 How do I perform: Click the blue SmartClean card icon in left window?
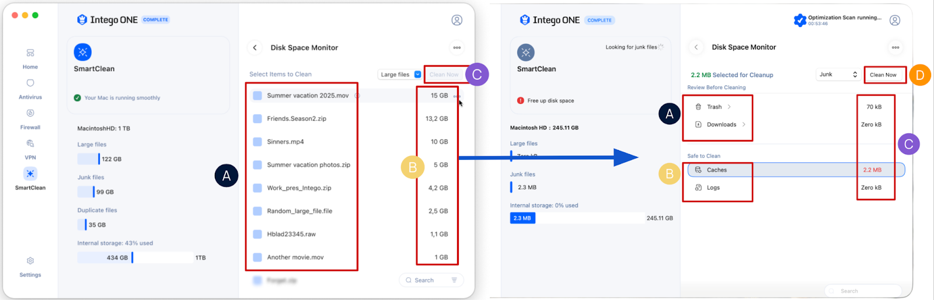pyautogui.click(x=83, y=52)
